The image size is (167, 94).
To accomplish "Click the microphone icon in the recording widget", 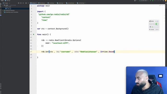I will click(x=150, y=27).
